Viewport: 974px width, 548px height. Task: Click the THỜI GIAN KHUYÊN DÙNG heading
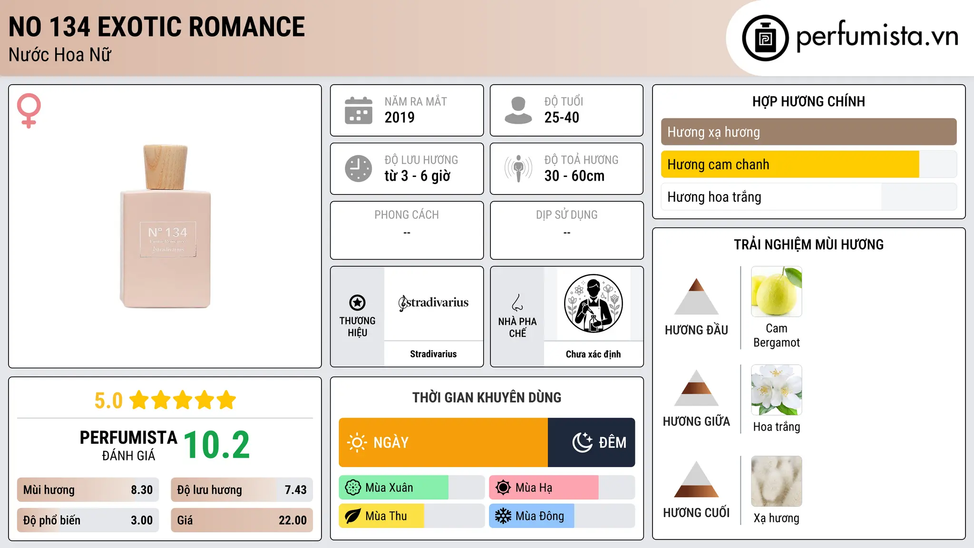[x=487, y=397]
